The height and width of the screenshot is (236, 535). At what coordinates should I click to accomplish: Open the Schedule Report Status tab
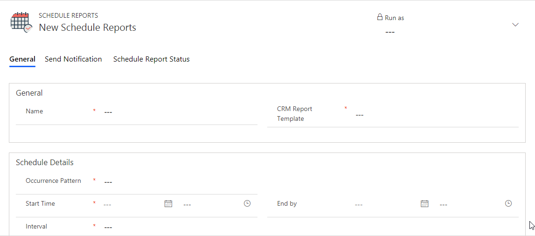[x=152, y=59]
